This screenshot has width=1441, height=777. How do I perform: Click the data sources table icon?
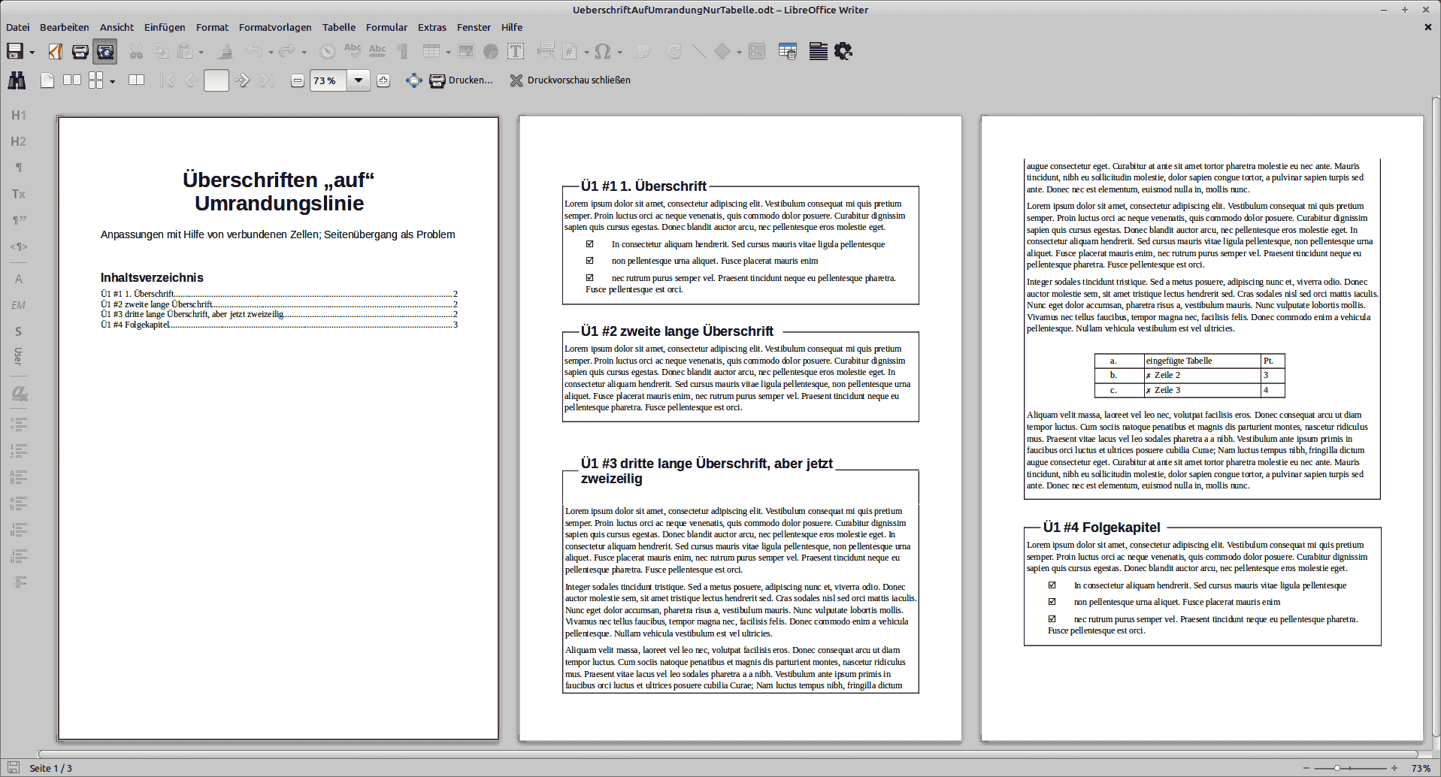788,51
